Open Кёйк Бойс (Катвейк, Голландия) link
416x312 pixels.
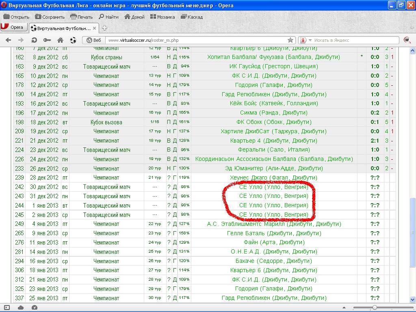tap(273, 104)
